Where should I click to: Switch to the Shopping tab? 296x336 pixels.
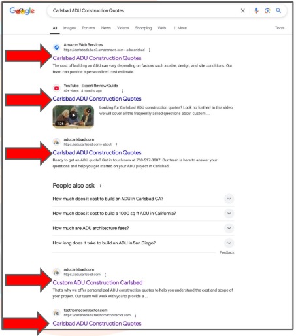[x=143, y=28]
